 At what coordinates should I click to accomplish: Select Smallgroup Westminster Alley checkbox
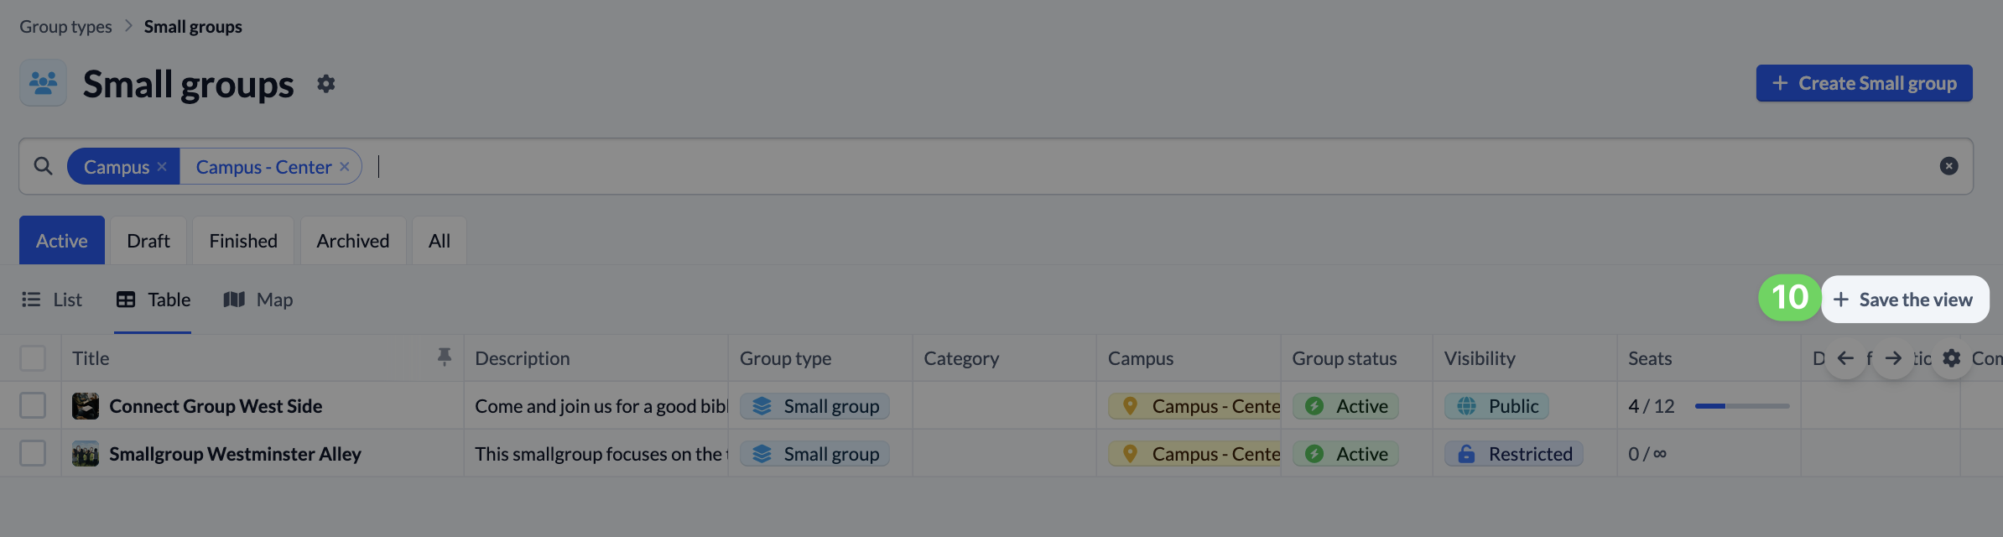point(33,454)
